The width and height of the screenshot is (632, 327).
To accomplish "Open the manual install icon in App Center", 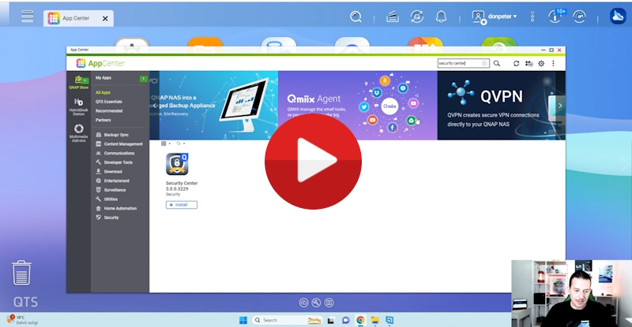I will click(x=529, y=63).
